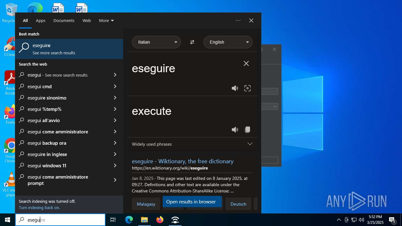Screen dimensions: 402x226
Task: Open the search panel options ellipsis menu
Action: click(x=238, y=20)
